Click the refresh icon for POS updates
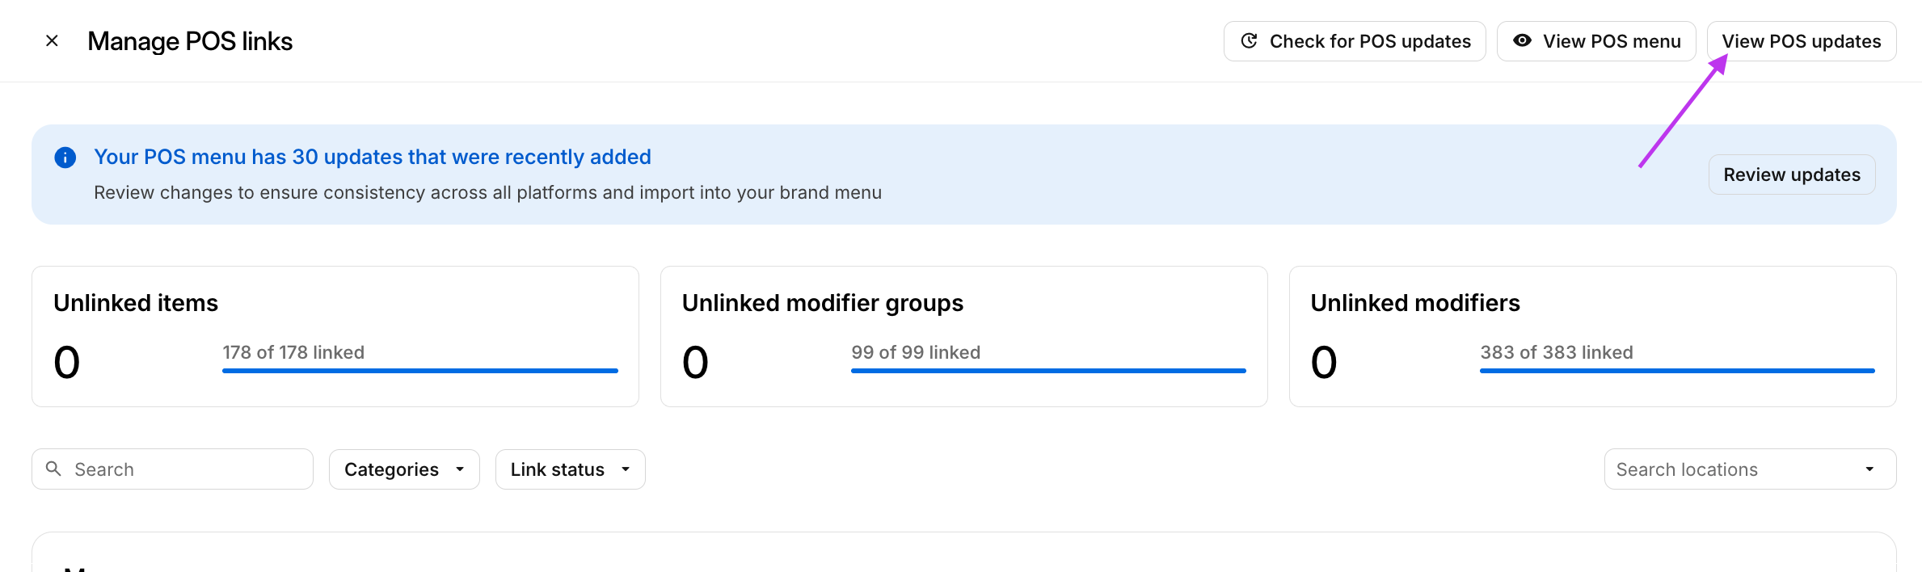This screenshot has height=572, width=1922. [1249, 40]
